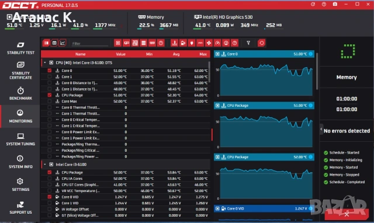Click the temperature sensor filter icon
This screenshot has height=223, width=374.
[x=174, y=43]
